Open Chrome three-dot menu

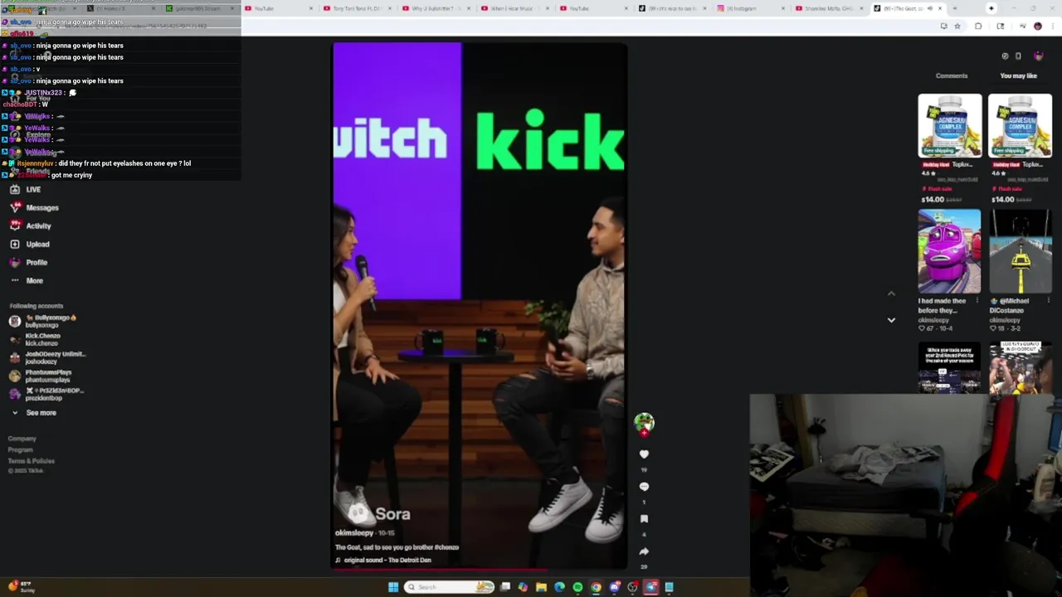click(x=1053, y=26)
